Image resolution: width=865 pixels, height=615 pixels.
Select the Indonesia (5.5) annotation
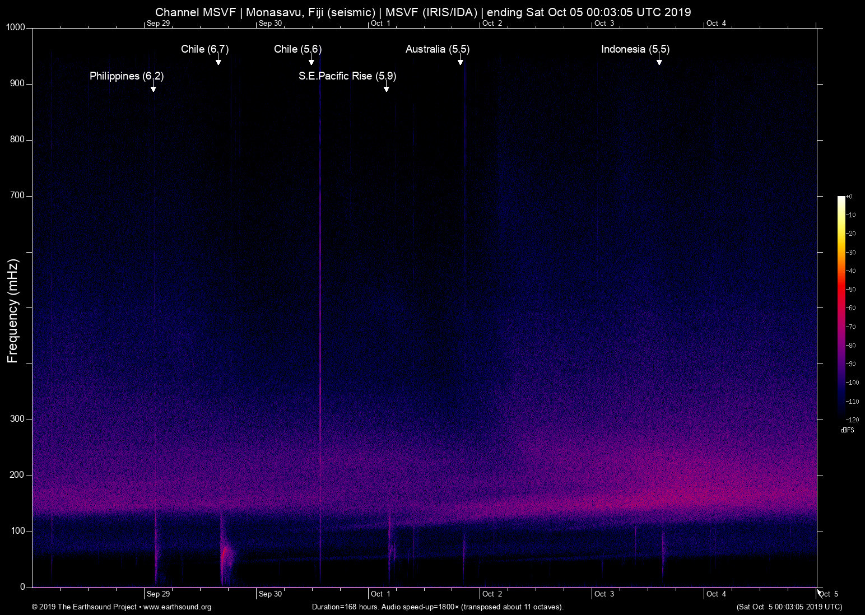(x=635, y=49)
